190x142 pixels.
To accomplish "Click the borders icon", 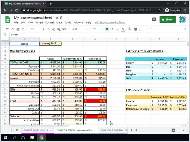I will [135, 29].
